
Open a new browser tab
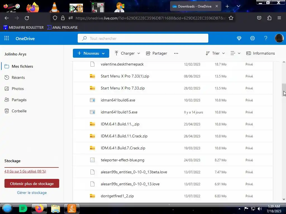click(x=227, y=6)
